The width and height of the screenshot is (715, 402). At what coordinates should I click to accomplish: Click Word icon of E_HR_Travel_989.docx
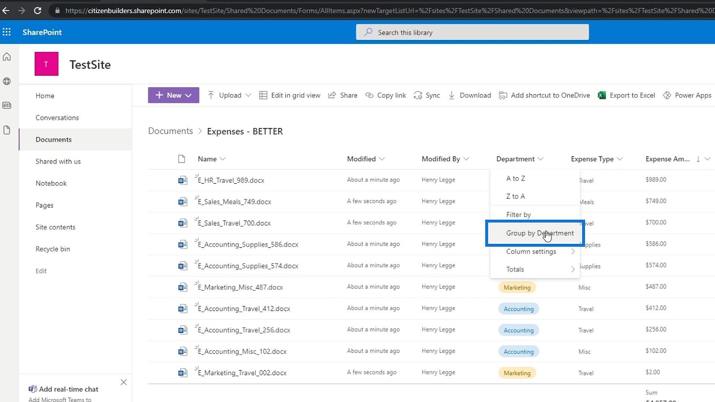click(182, 180)
